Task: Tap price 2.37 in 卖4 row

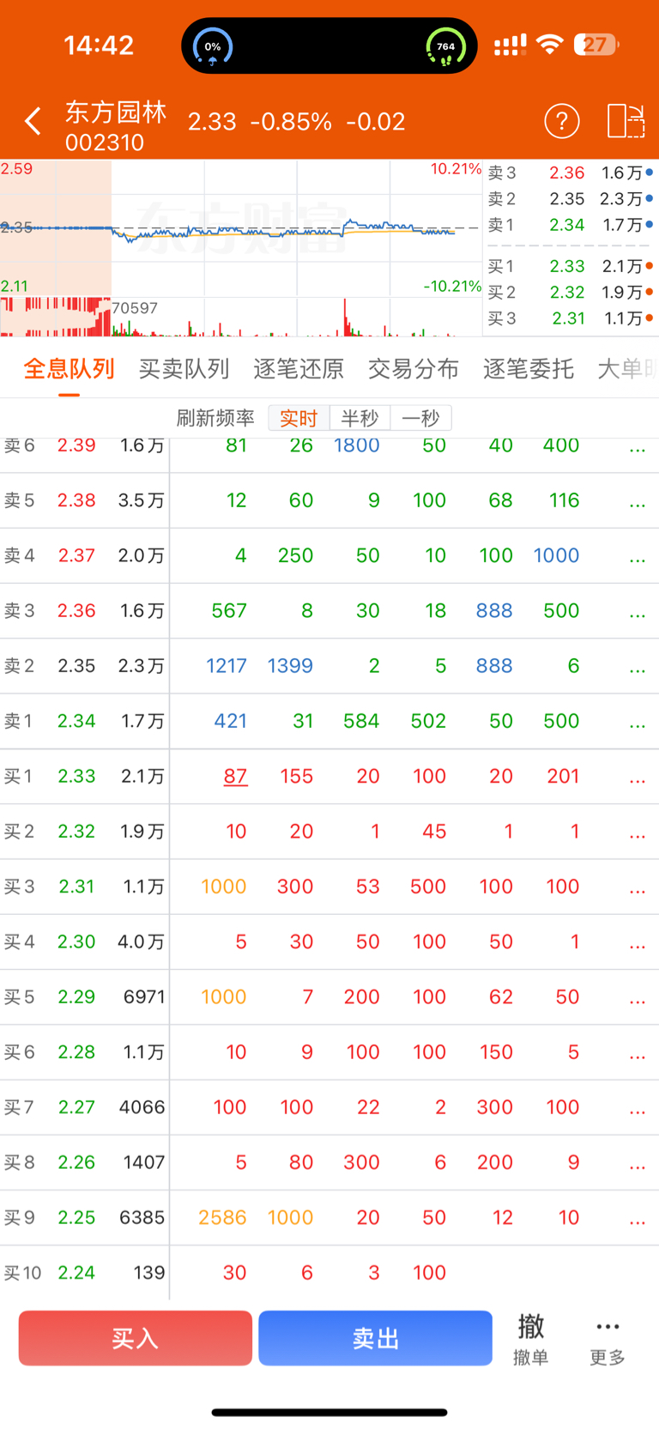Action: pos(76,555)
